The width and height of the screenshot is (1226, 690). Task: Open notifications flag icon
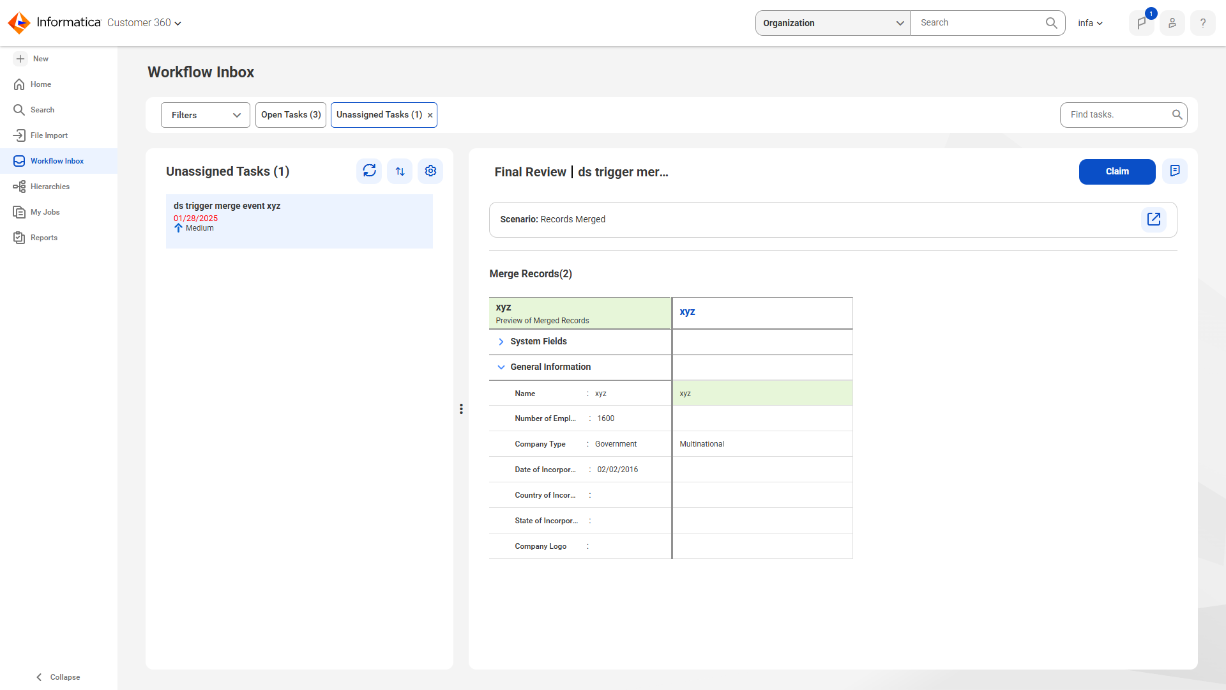(x=1142, y=23)
